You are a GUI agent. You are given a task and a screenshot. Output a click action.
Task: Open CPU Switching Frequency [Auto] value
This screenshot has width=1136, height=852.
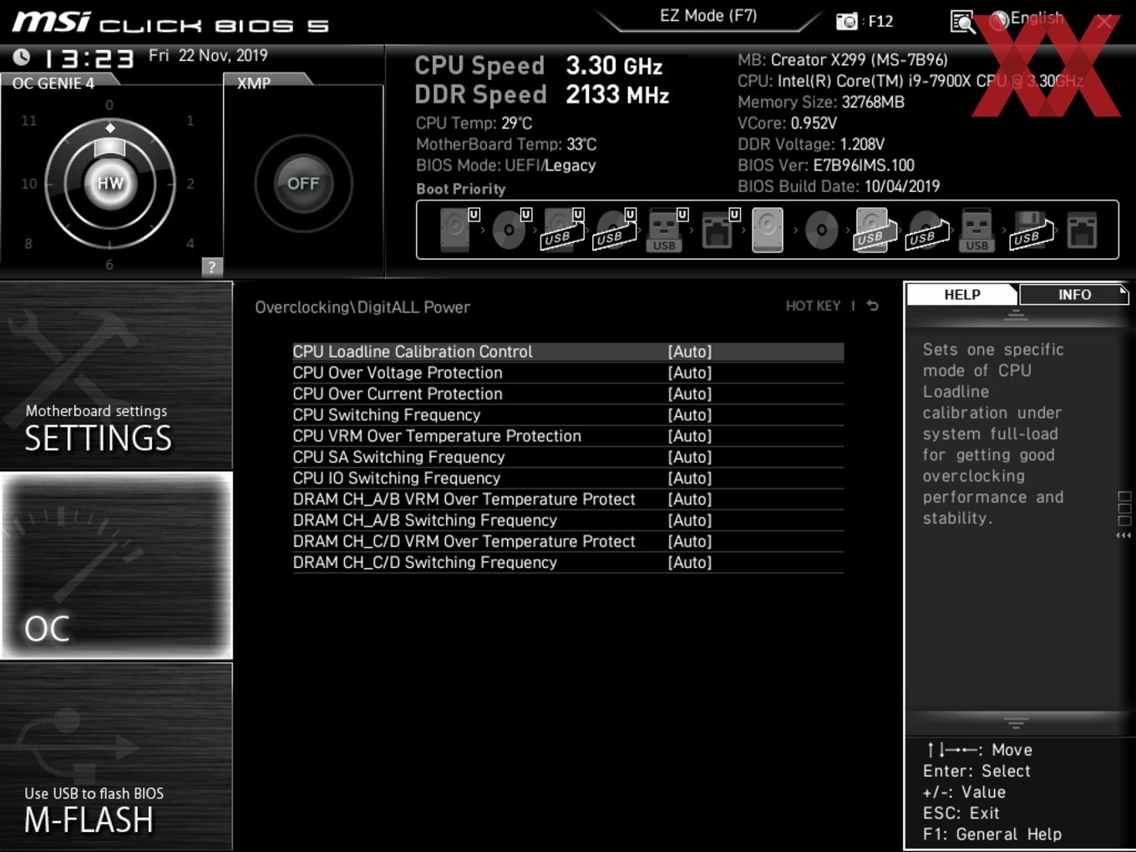click(x=690, y=414)
